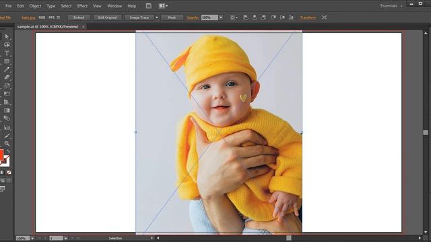Select the Pencil tool

point(7,69)
